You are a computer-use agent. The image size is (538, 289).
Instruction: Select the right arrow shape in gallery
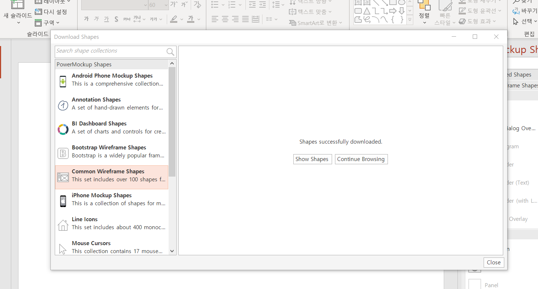click(393, 11)
